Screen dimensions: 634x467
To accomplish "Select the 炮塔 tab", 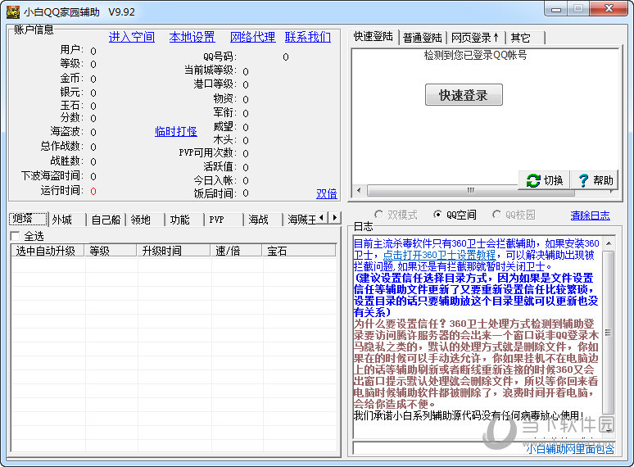I will tap(28, 219).
